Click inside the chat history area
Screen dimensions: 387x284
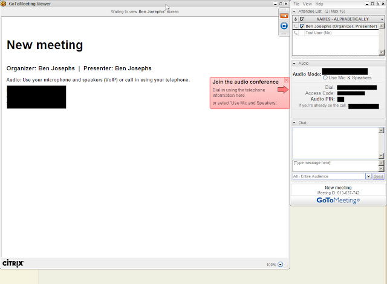[x=336, y=143]
